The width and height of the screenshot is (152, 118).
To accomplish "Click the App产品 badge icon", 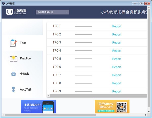I will [x=13, y=89].
